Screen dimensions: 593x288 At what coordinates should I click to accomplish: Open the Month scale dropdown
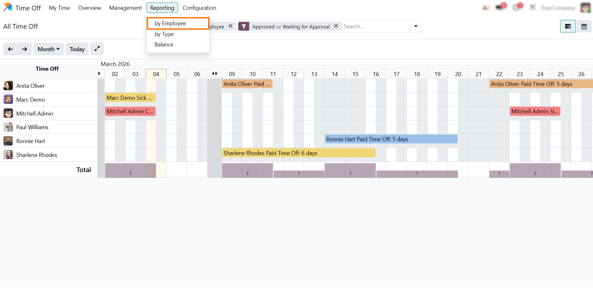(48, 49)
